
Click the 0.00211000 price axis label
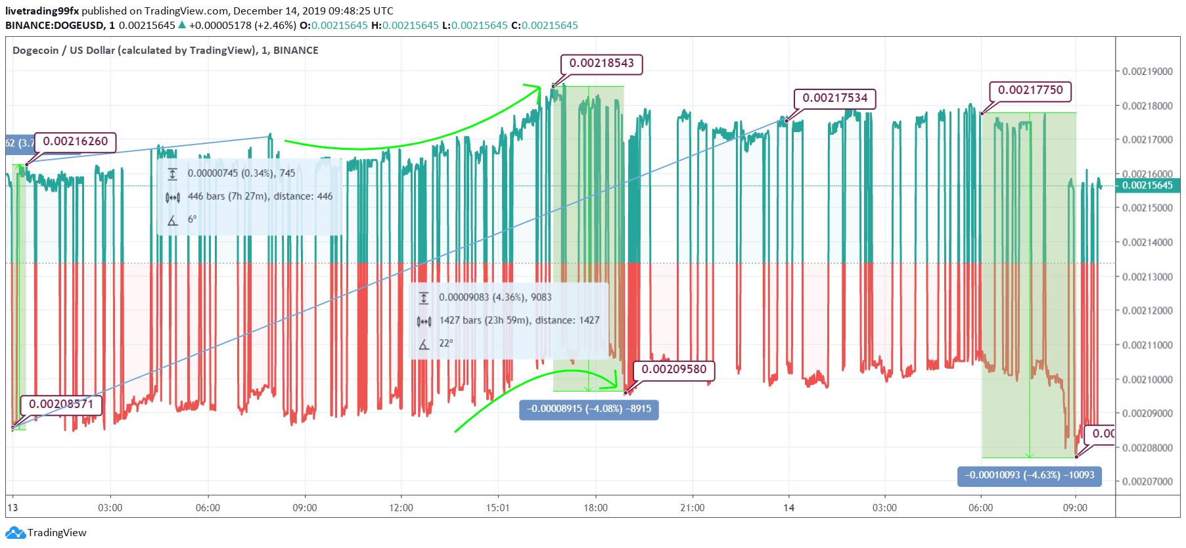[x=1147, y=346]
